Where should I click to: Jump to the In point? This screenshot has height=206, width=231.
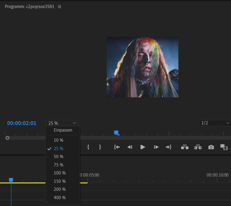pyautogui.click(x=117, y=147)
